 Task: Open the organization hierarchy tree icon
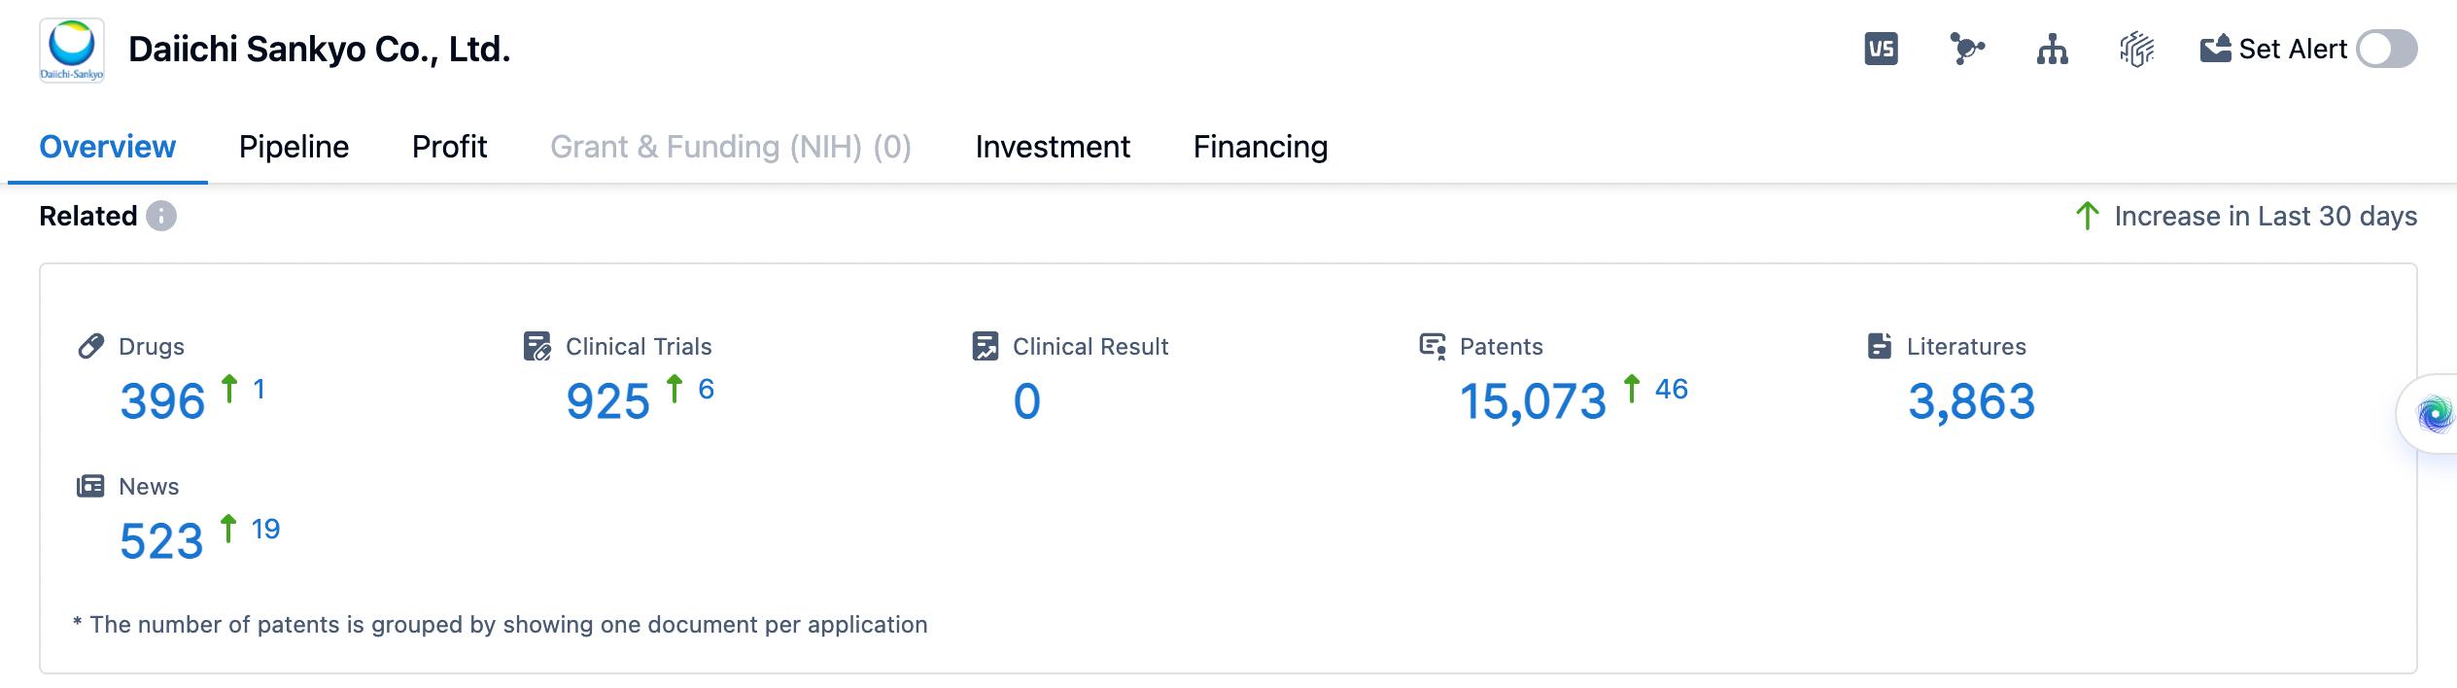click(x=2052, y=49)
